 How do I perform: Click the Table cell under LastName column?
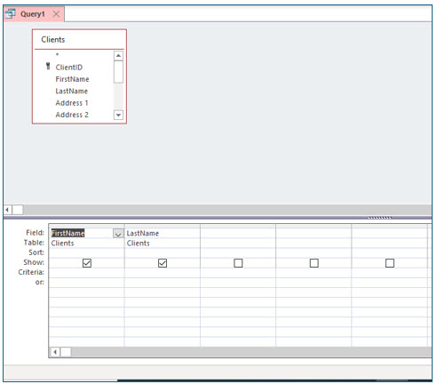point(163,244)
